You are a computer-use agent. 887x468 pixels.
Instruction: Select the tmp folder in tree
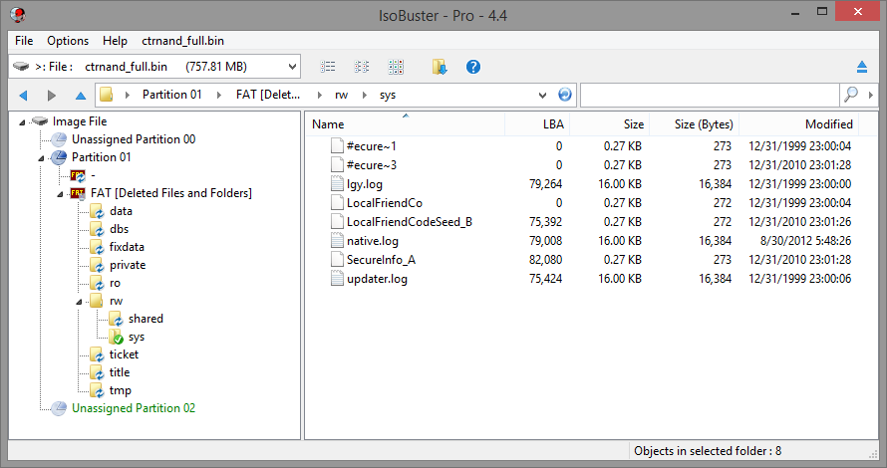pos(120,390)
